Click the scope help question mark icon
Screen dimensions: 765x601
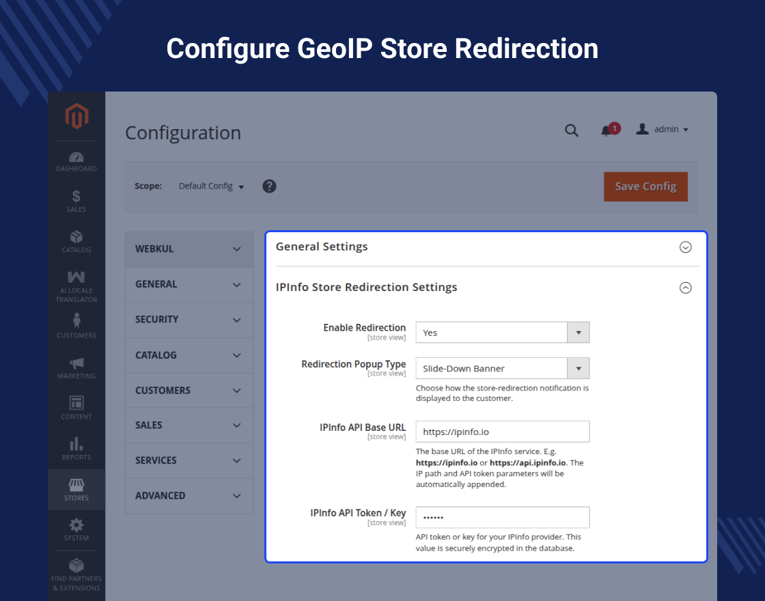tap(269, 186)
